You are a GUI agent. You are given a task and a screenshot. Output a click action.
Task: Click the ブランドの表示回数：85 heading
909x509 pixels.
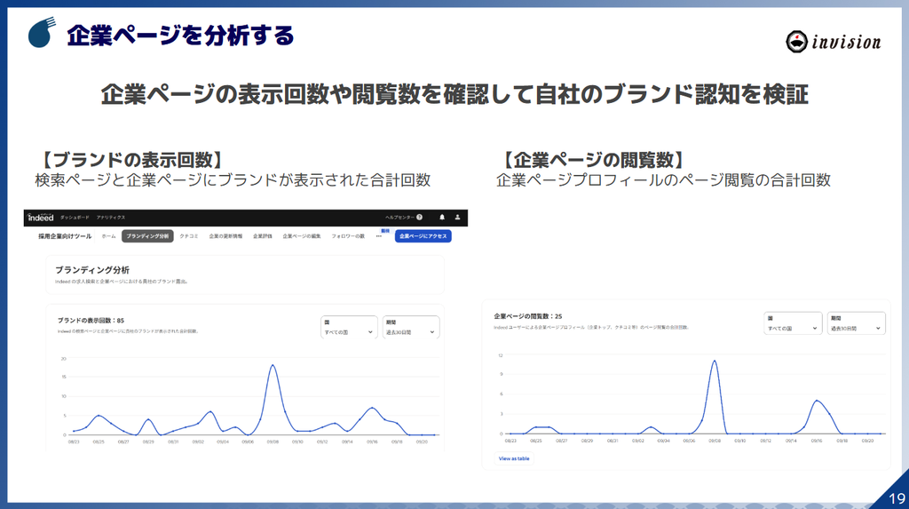[91, 321]
